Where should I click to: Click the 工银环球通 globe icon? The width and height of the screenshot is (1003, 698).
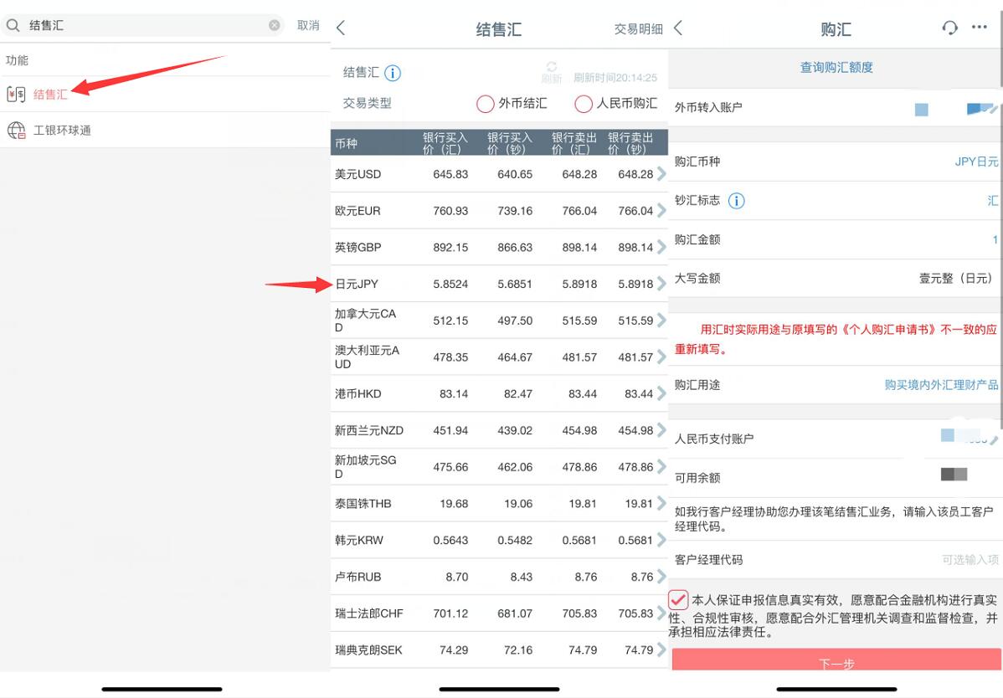point(16,131)
